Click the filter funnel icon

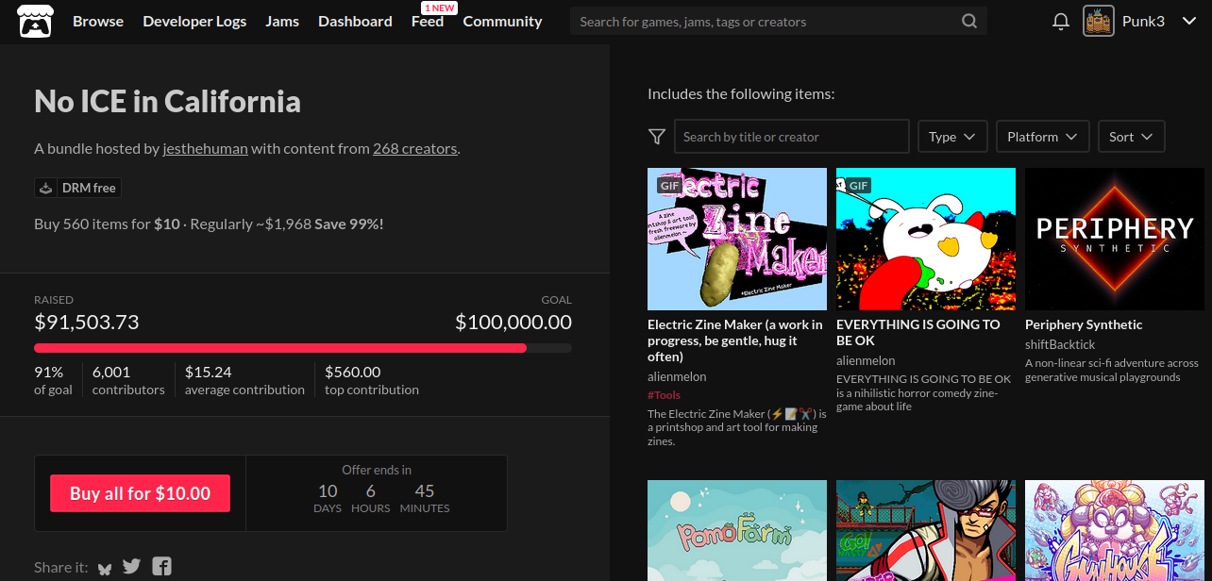(x=657, y=137)
